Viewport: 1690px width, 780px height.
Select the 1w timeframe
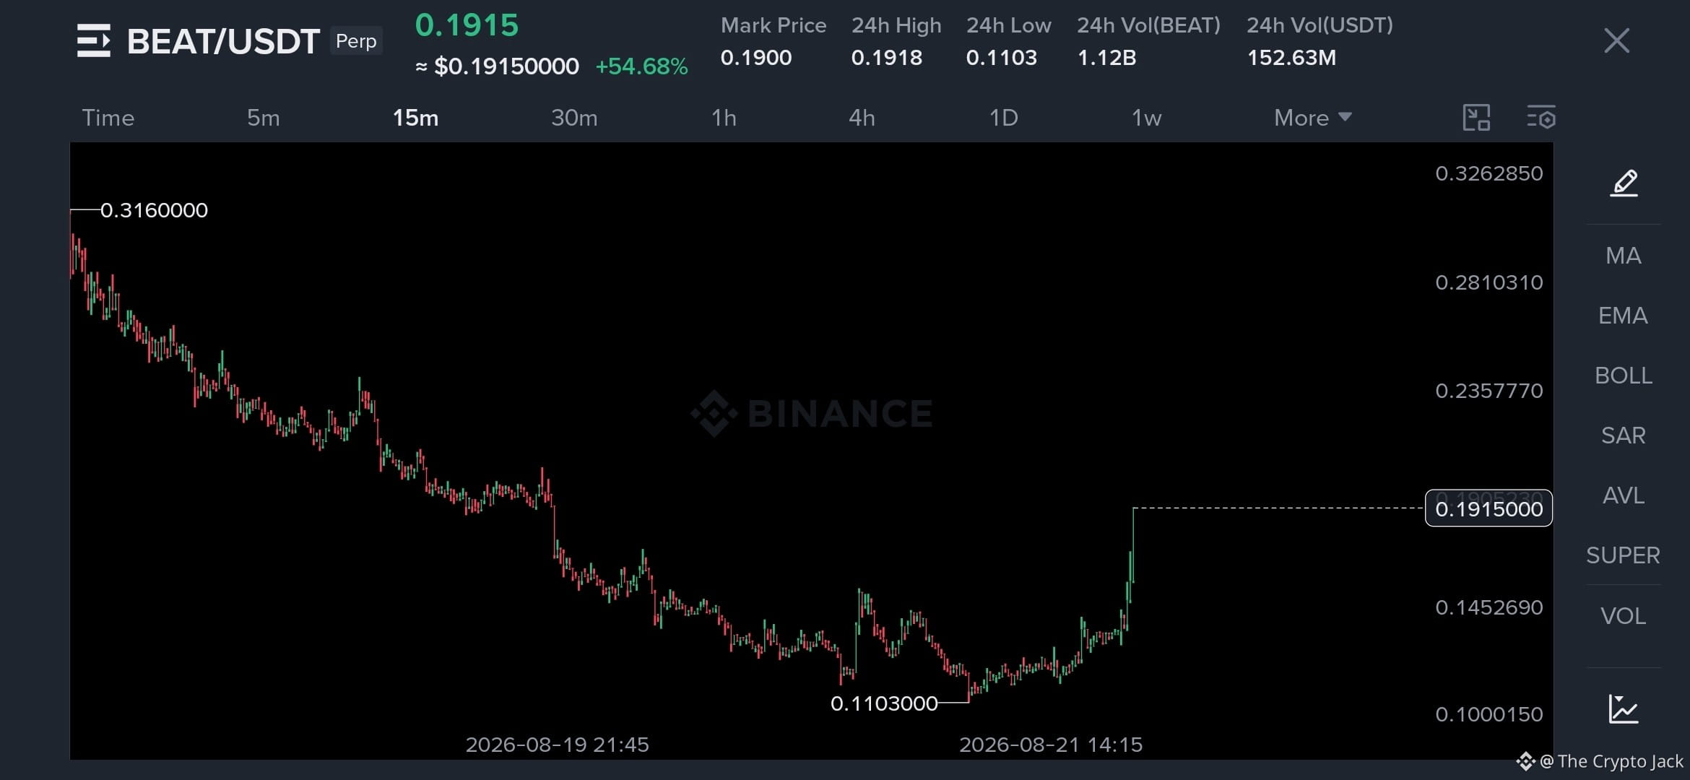pos(1146,118)
